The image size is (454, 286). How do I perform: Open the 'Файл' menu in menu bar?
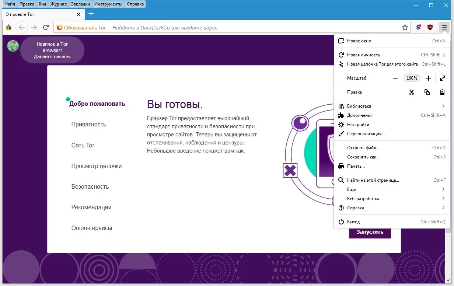(10, 4)
